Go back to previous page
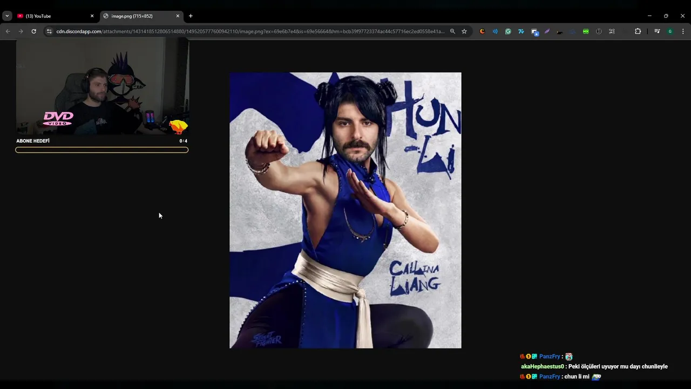 8,31
